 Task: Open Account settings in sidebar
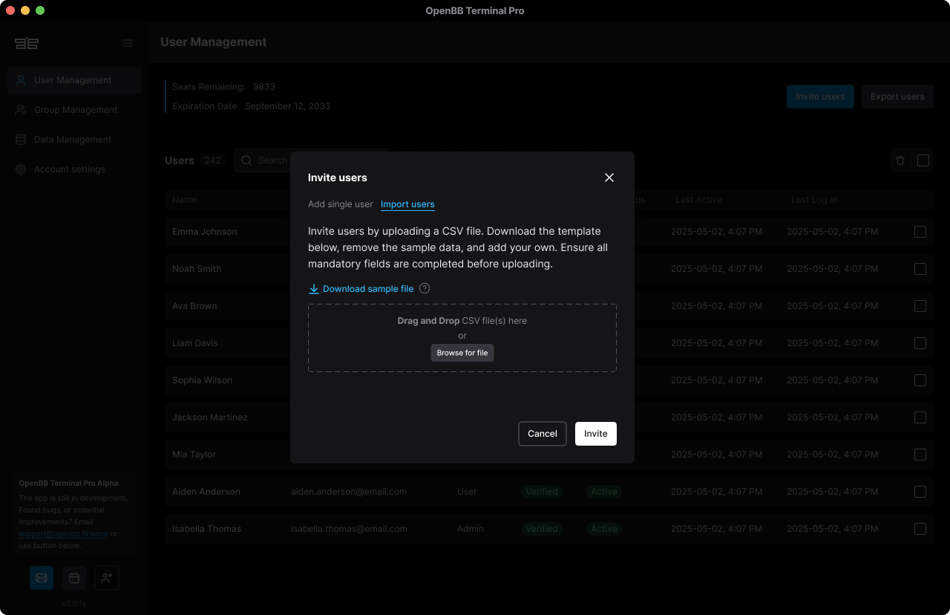pyautogui.click(x=74, y=169)
